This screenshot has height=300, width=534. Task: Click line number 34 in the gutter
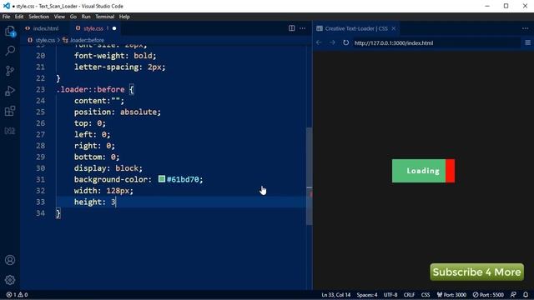(x=40, y=213)
